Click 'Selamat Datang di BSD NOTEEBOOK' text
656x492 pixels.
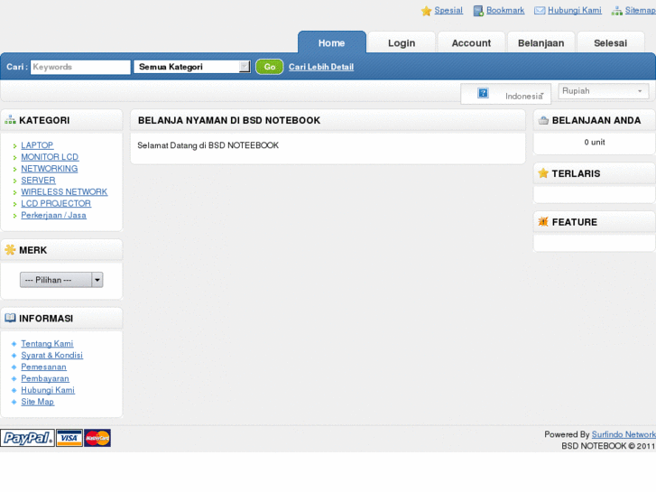(208, 145)
